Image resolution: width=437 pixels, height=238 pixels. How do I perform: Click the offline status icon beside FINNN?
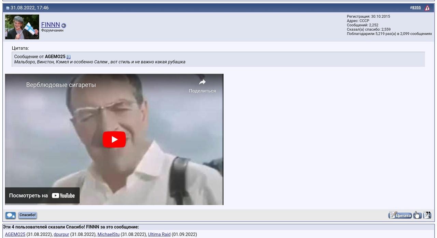64,26
